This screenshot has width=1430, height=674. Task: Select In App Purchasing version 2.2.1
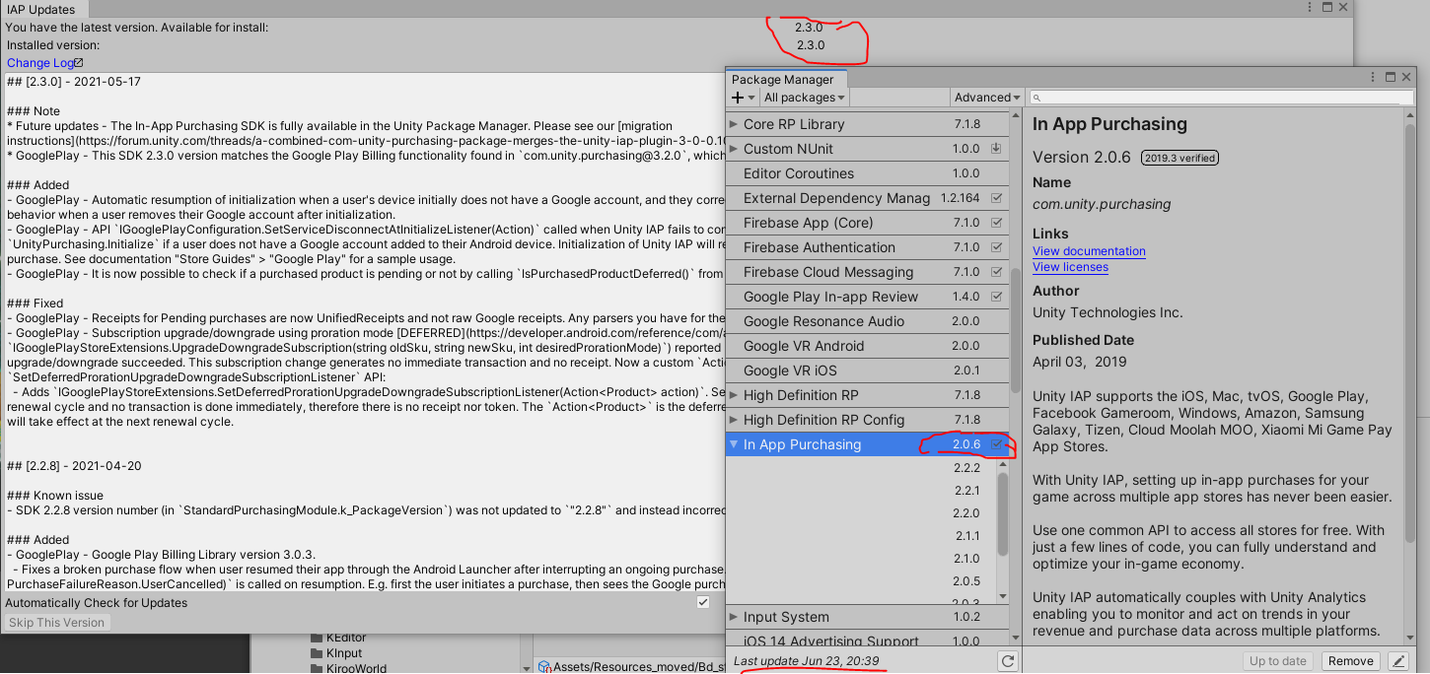[966, 491]
